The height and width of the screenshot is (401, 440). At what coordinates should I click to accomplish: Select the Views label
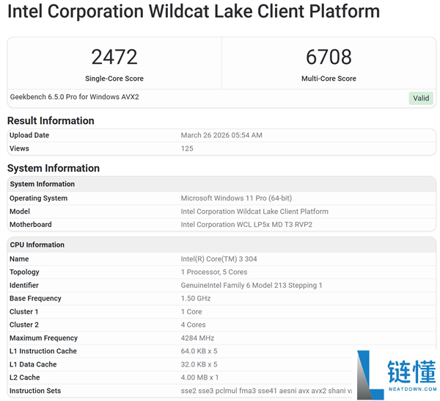(19, 148)
